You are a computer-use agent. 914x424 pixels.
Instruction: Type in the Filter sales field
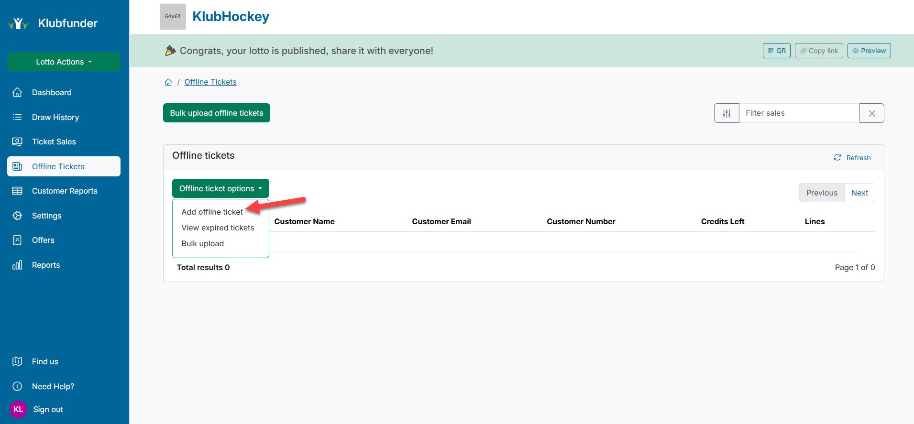pos(799,113)
